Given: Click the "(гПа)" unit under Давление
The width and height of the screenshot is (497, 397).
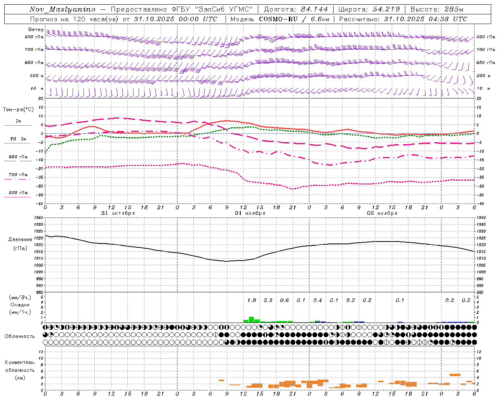Looking at the screenshot, I should 20,248.
